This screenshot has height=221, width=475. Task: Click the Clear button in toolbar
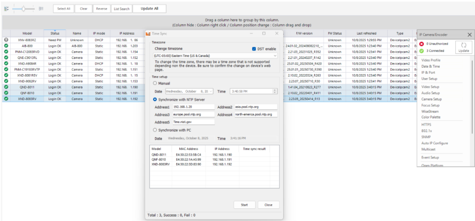[x=84, y=9]
